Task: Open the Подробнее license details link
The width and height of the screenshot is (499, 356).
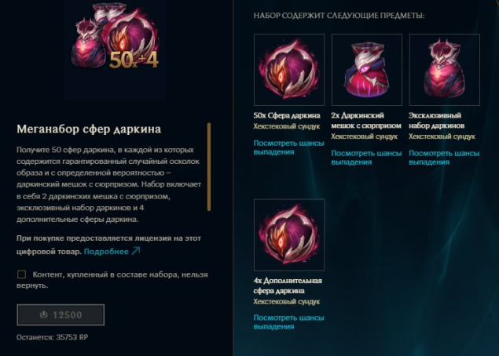Action: (106, 252)
